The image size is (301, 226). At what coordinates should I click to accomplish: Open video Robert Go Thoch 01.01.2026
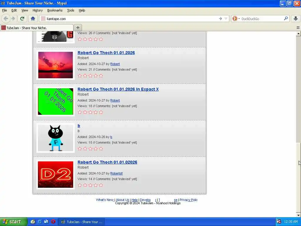pos(106,53)
